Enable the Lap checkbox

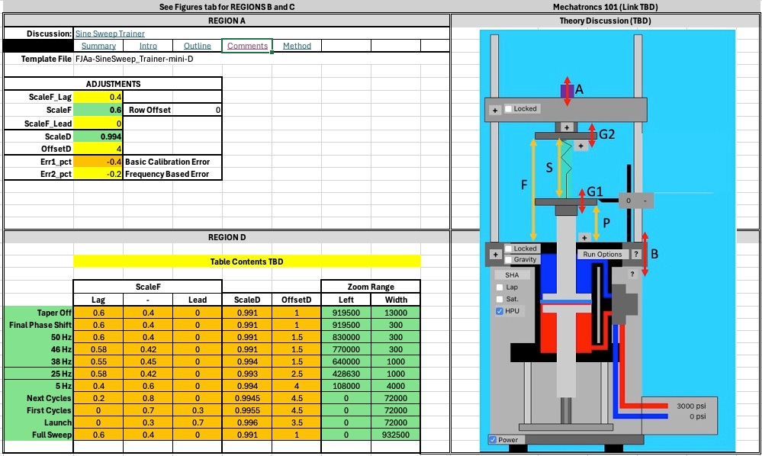point(499,287)
